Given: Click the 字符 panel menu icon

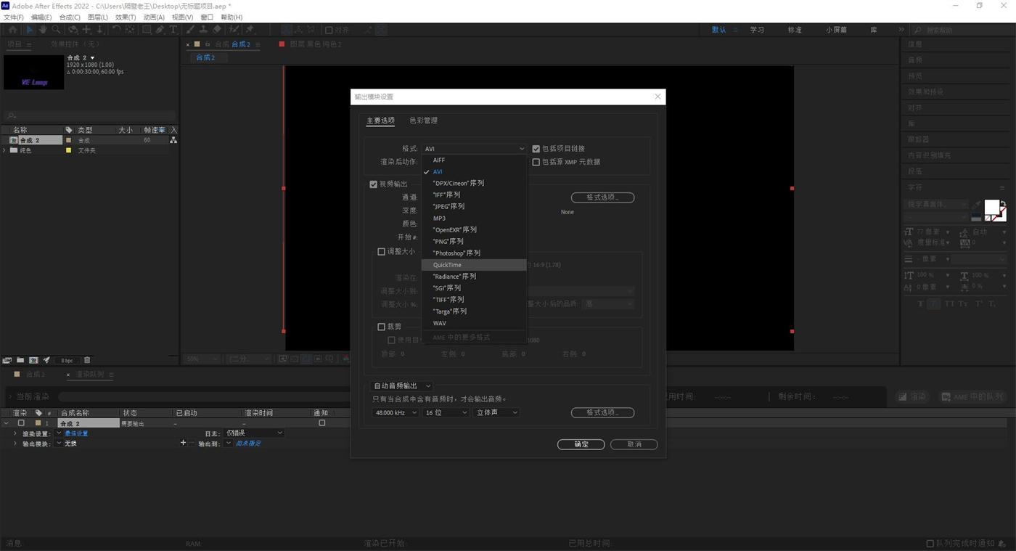Looking at the screenshot, I should tap(1002, 187).
